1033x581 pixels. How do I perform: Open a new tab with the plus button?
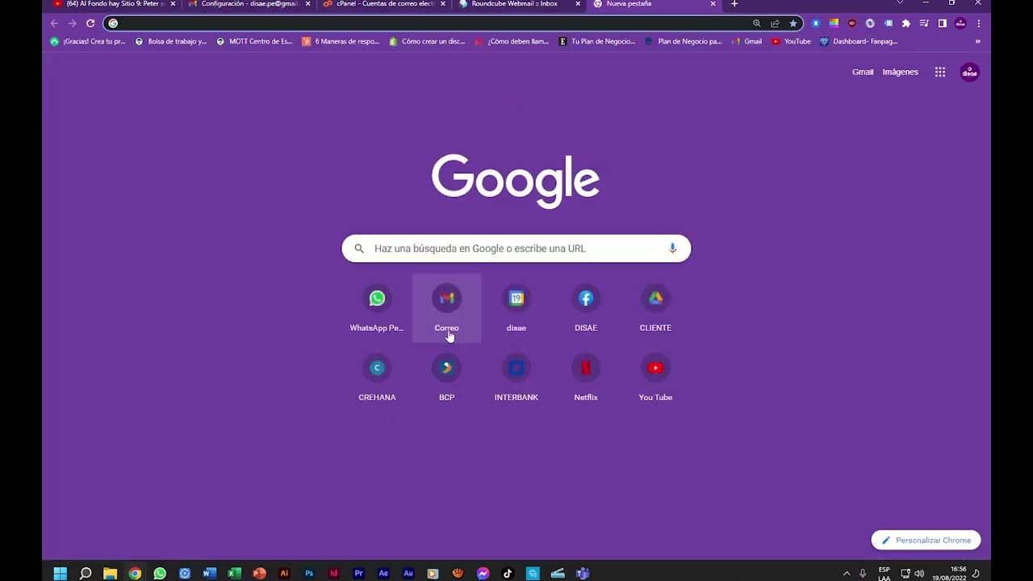coord(734,4)
